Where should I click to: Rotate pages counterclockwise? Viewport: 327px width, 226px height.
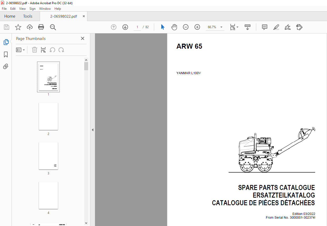[52, 50]
